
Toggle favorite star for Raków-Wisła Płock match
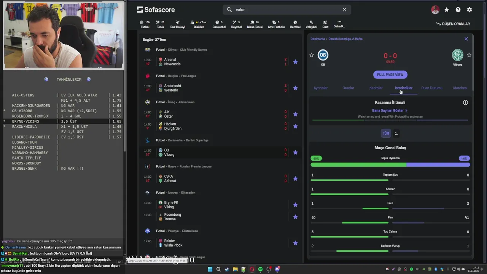pos(295,243)
